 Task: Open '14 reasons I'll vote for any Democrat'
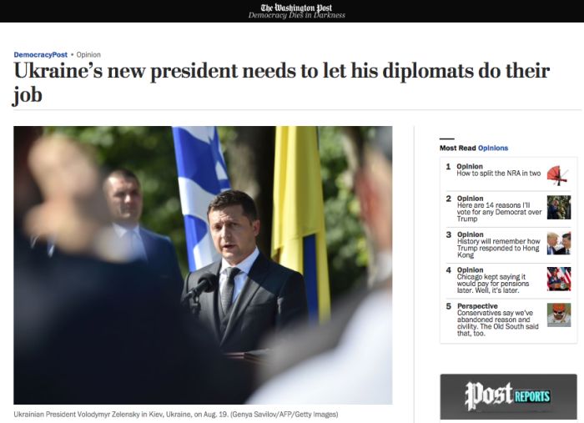coord(499,212)
